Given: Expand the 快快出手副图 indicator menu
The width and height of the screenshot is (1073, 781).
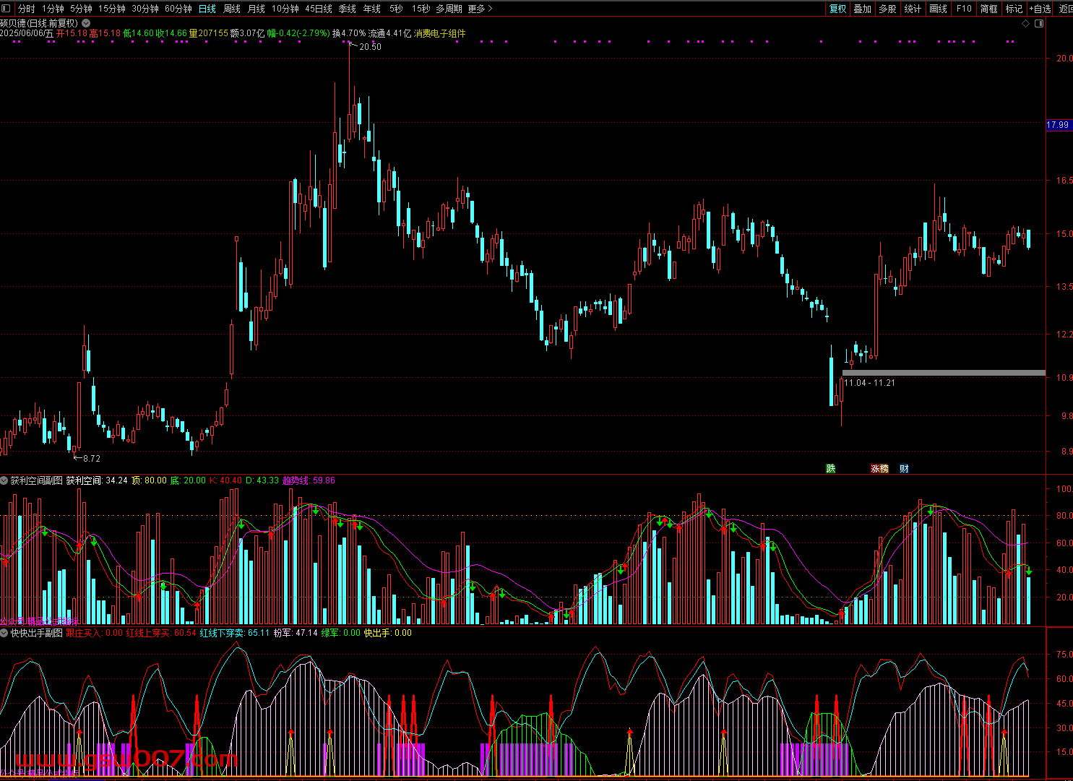Looking at the screenshot, I should click(4, 633).
